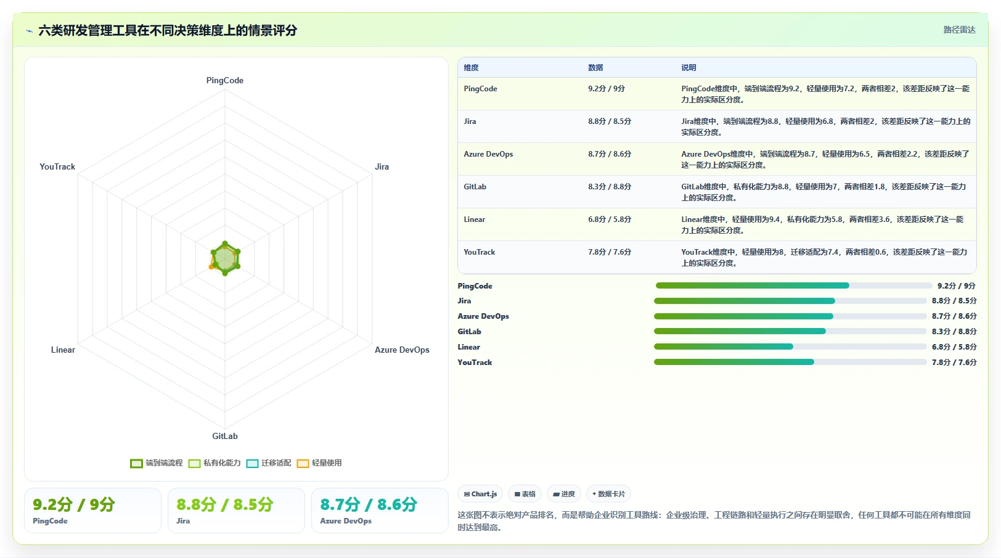Select the GitLab table row name
This screenshot has width=1001, height=558.
click(475, 187)
